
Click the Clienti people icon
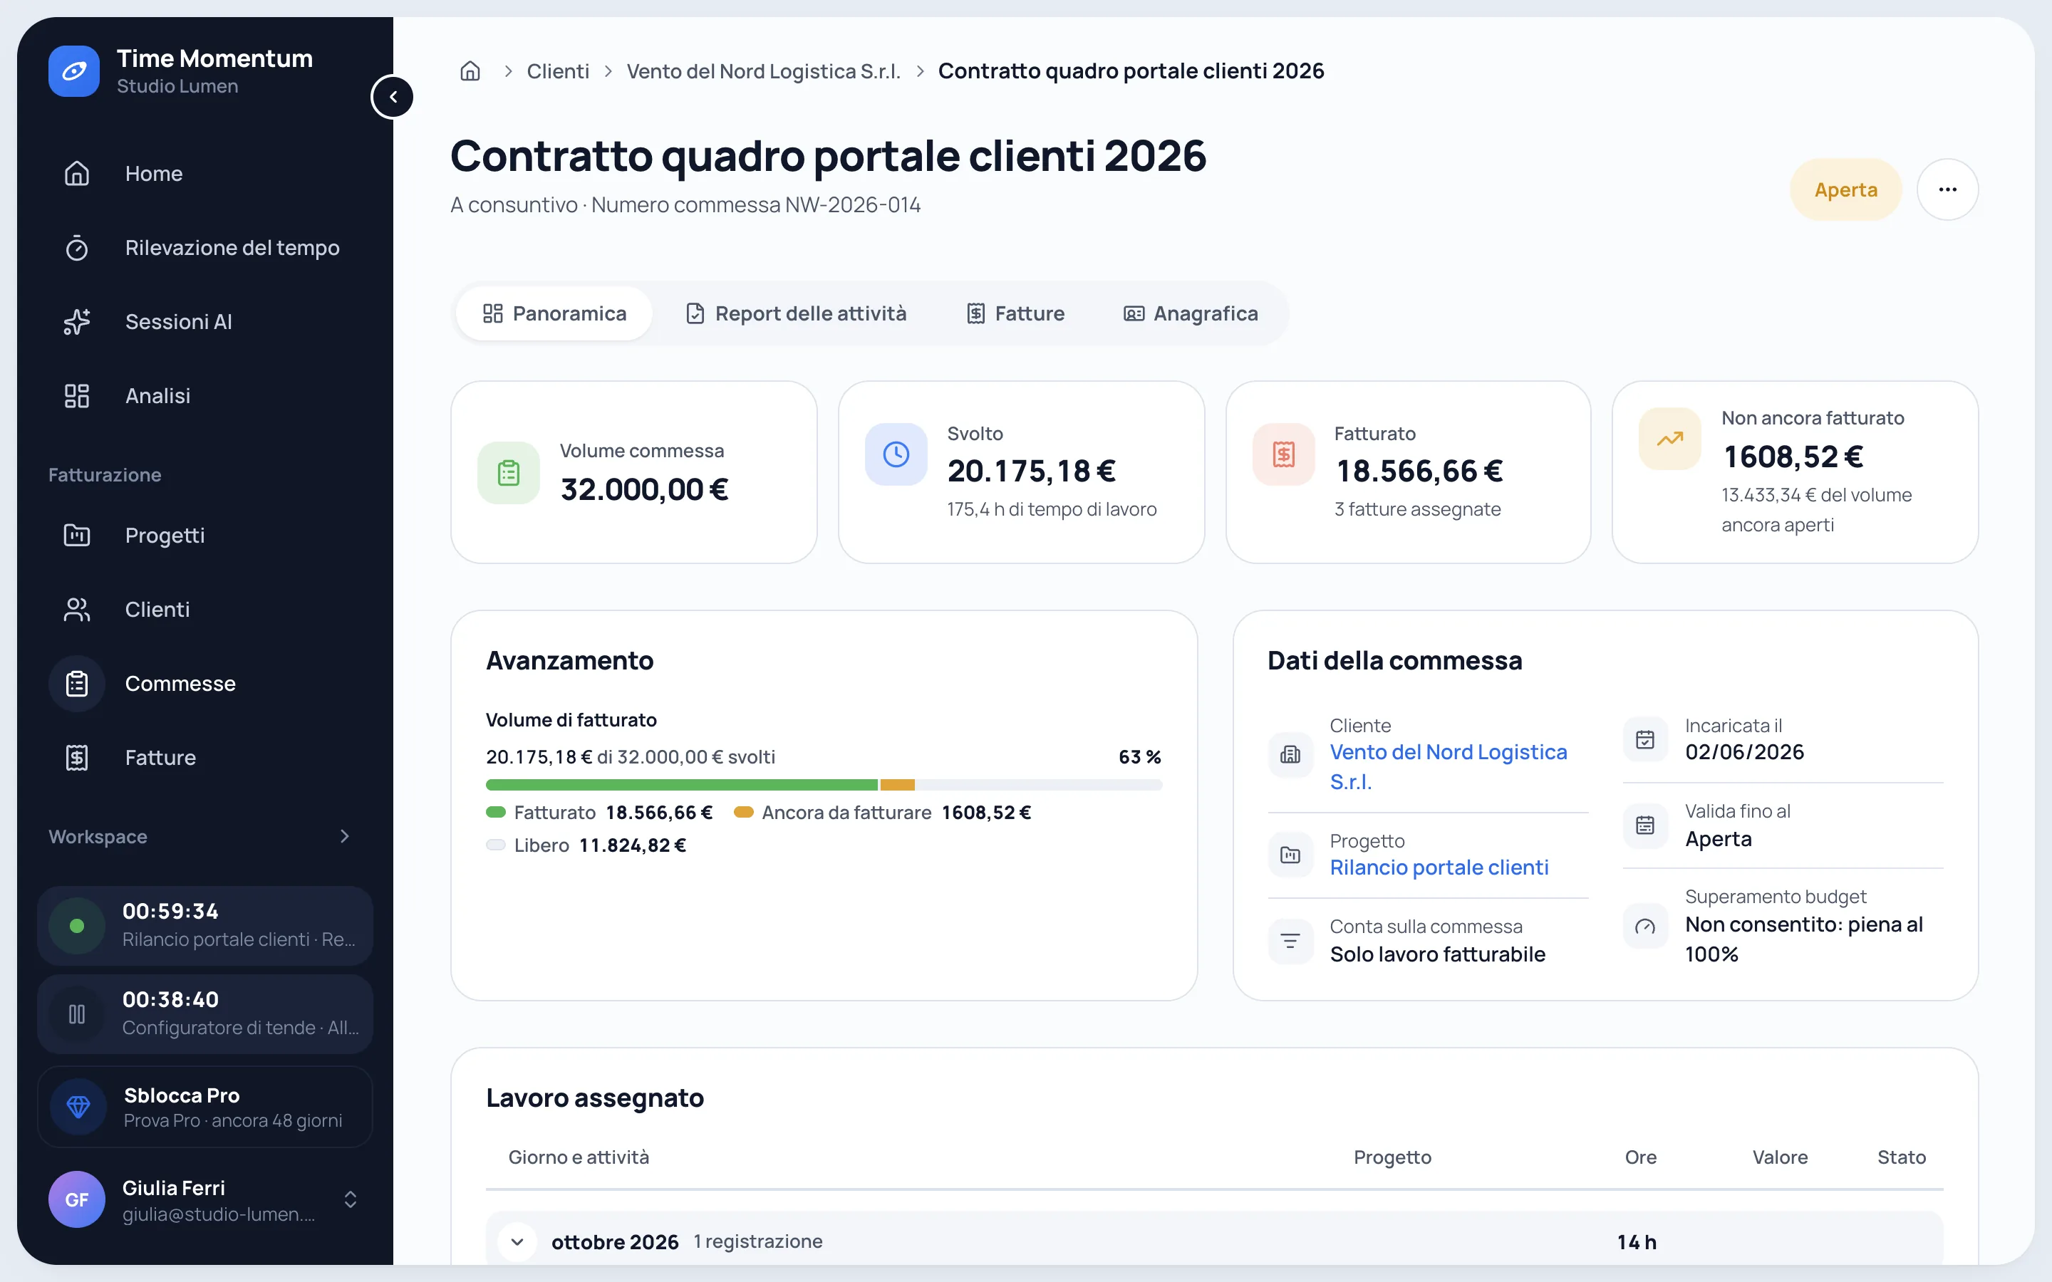[77, 610]
